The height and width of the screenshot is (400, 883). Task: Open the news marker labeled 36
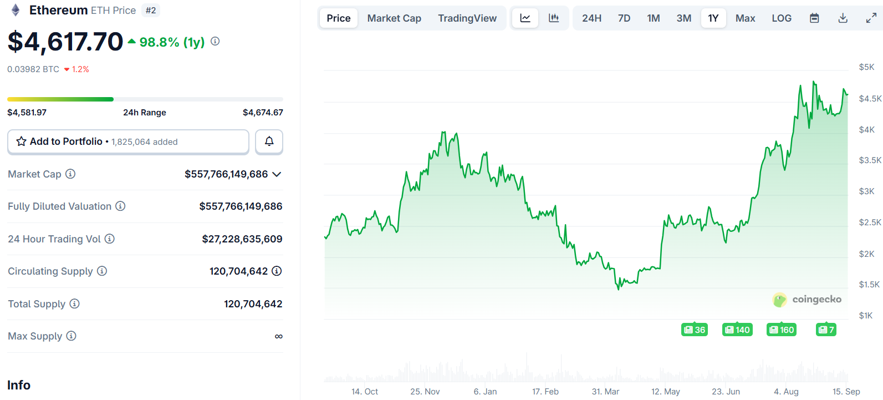(x=695, y=330)
